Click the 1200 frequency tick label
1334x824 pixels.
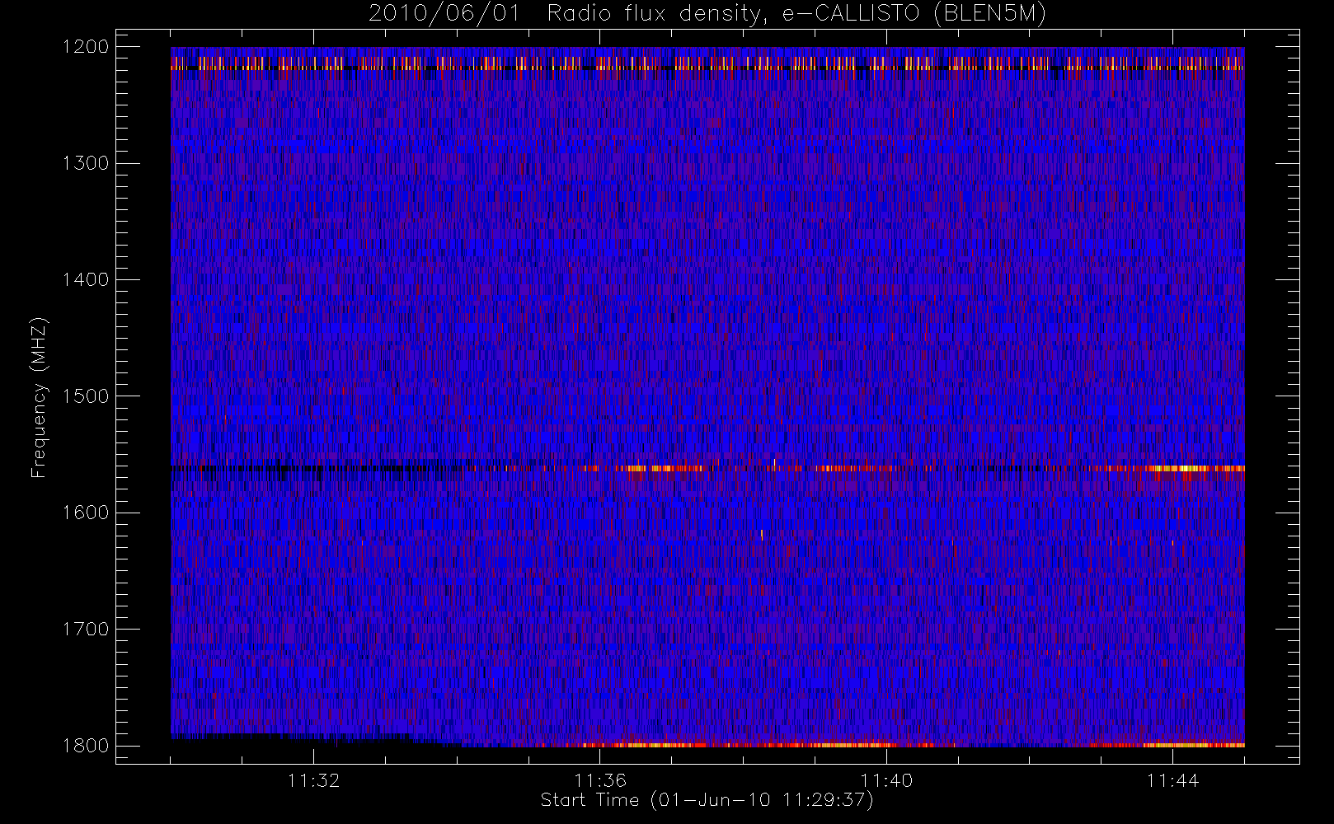pos(87,47)
